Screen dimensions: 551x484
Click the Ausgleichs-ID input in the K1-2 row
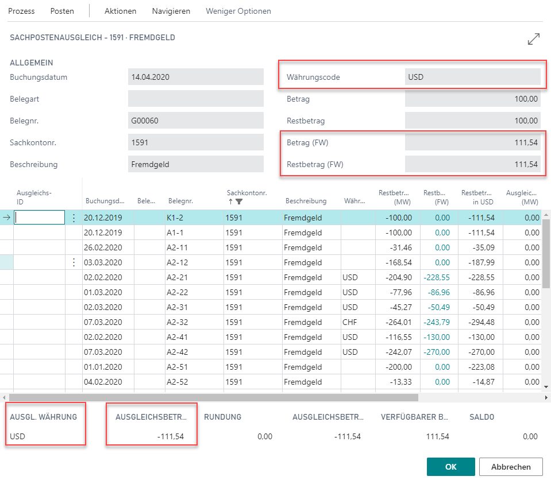39,218
